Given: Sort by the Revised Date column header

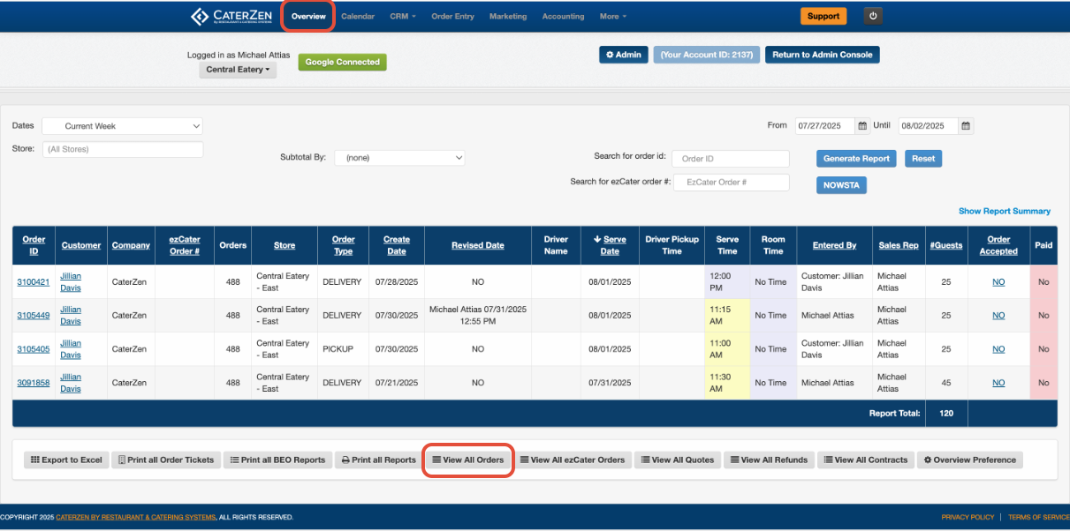Looking at the screenshot, I should (478, 245).
